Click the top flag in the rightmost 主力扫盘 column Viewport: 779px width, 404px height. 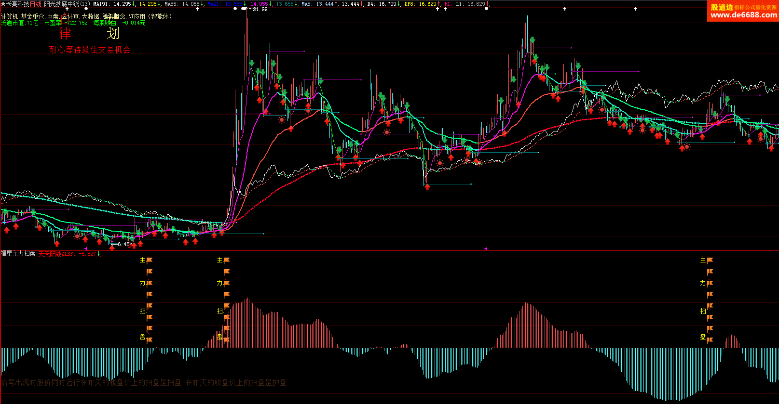pos(710,260)
